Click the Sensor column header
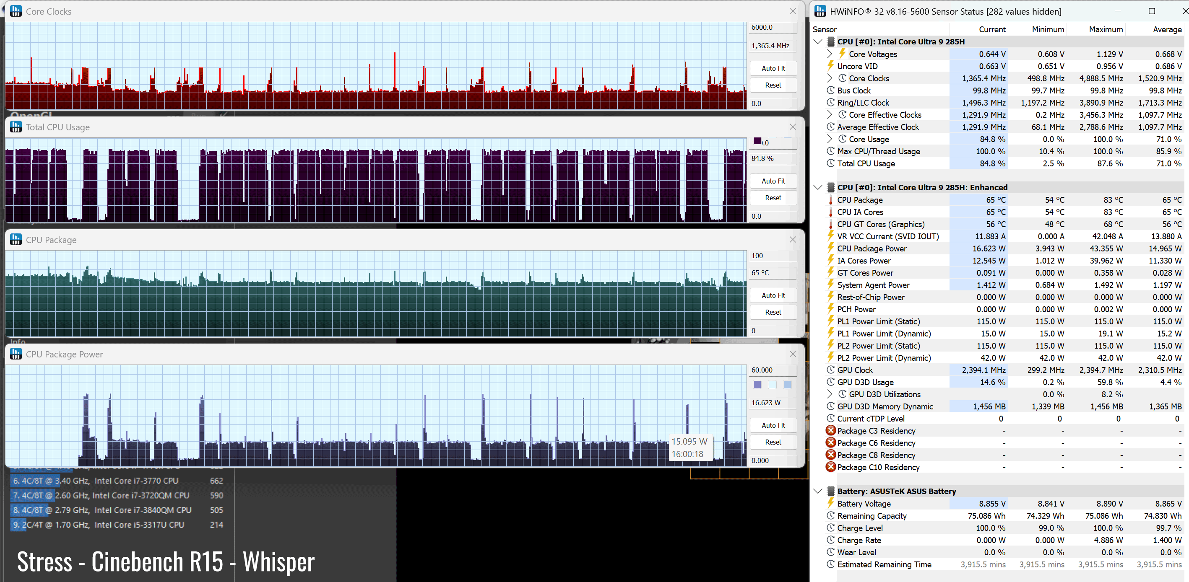Image resolution: width=1189 pixels, height=582 pixels. point(880,29)
